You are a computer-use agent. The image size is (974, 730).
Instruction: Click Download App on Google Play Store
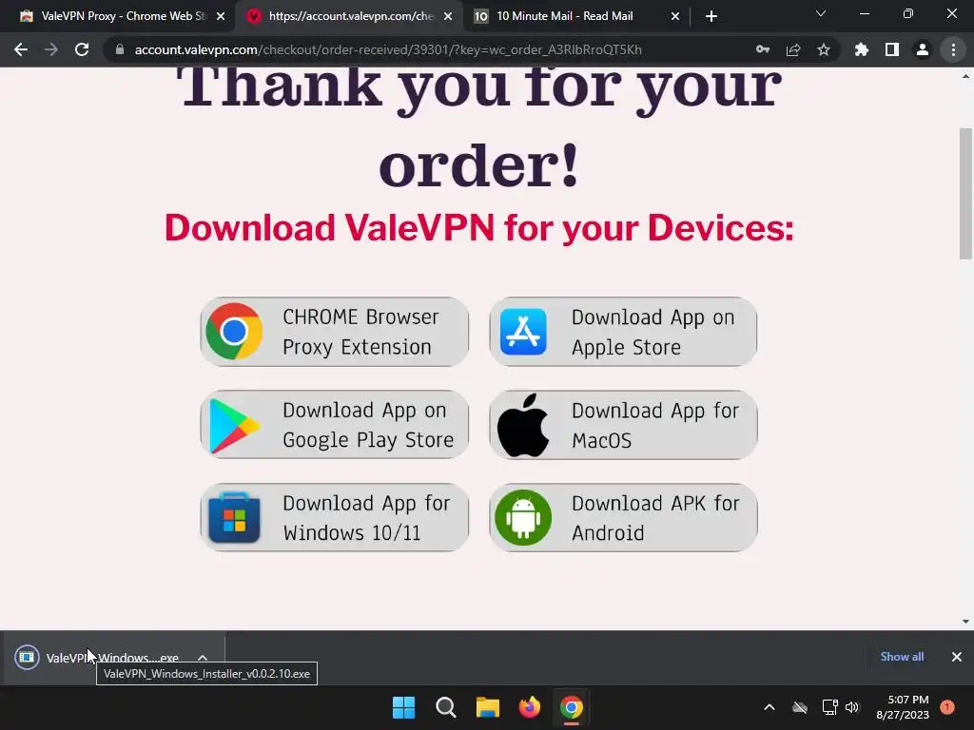click(334, 425)
